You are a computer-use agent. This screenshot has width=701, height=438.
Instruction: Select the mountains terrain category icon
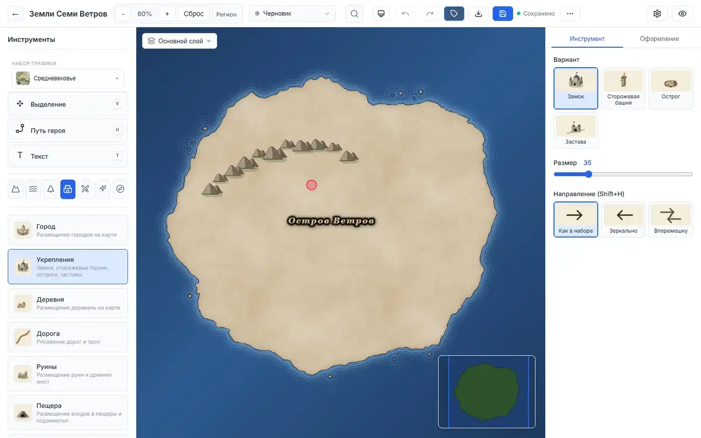coord(16,189)
